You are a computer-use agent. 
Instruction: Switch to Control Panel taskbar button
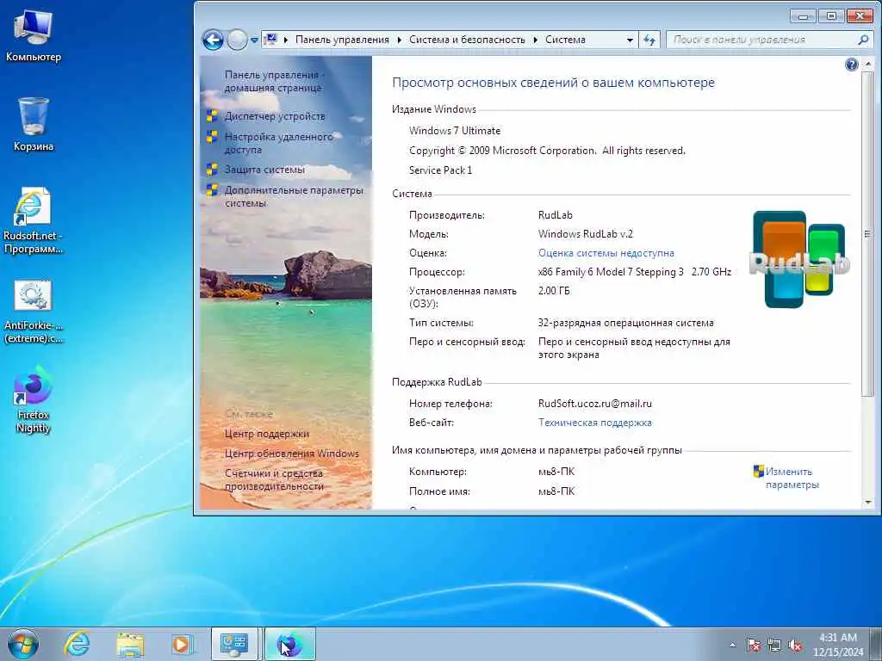(234, 644)
